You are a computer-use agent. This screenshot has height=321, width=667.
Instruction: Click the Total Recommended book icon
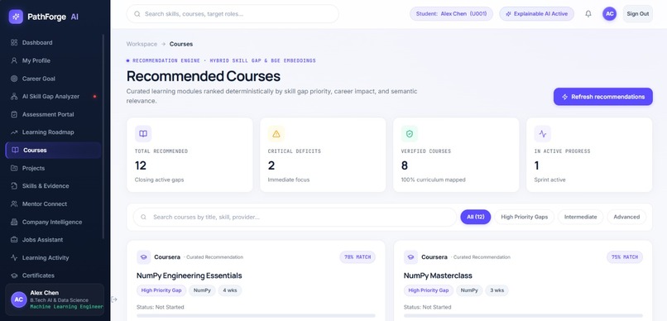[x=143, y=134]
